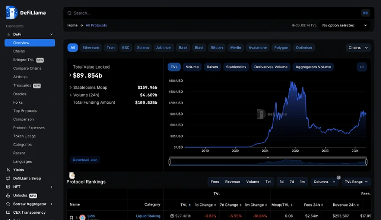Click the Lido protocol logo
Screen dimensions: 381x220
83,217
